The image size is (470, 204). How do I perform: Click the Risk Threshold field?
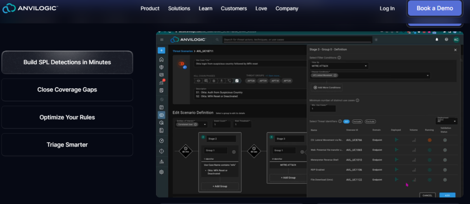(242, 124)
